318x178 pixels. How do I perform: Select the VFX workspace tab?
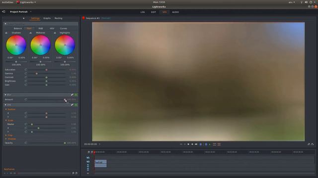[164, 12]
